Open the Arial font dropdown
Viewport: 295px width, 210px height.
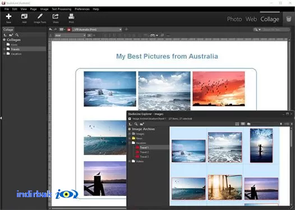(x=84, y=35)
